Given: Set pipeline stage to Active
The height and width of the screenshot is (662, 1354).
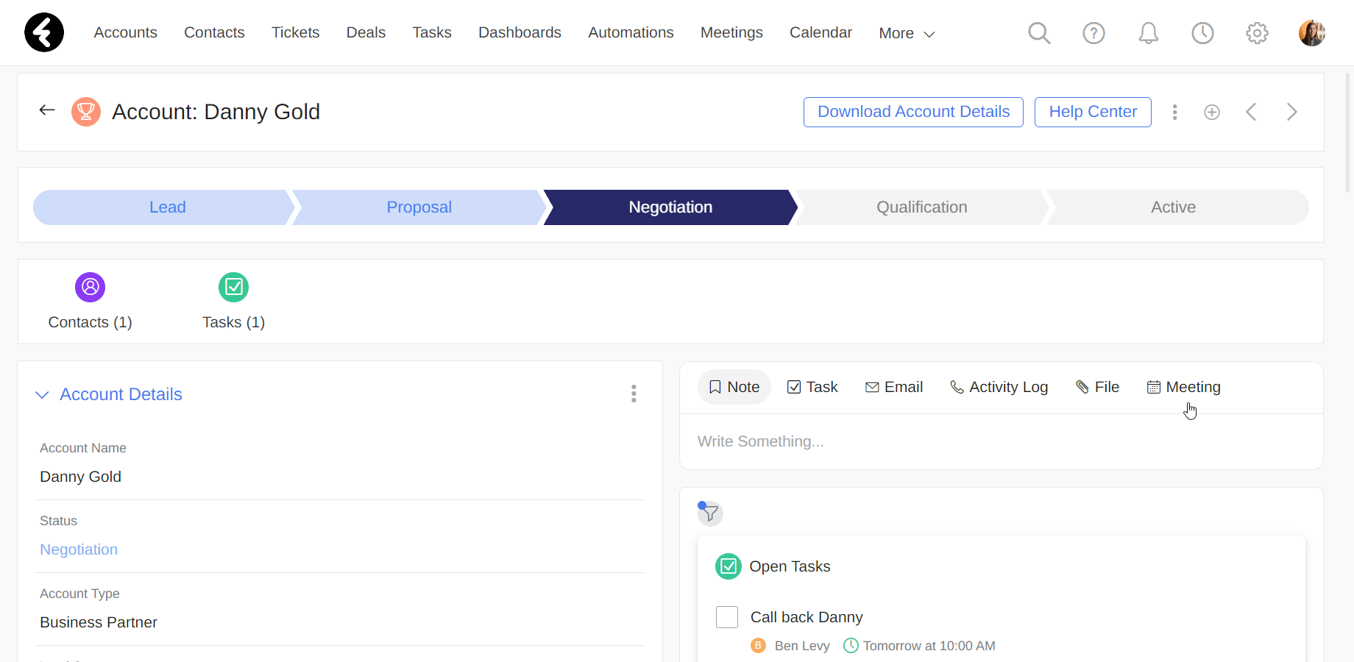Looking at the screenshot, I should pyautogui.click(x=1177, y=207).
